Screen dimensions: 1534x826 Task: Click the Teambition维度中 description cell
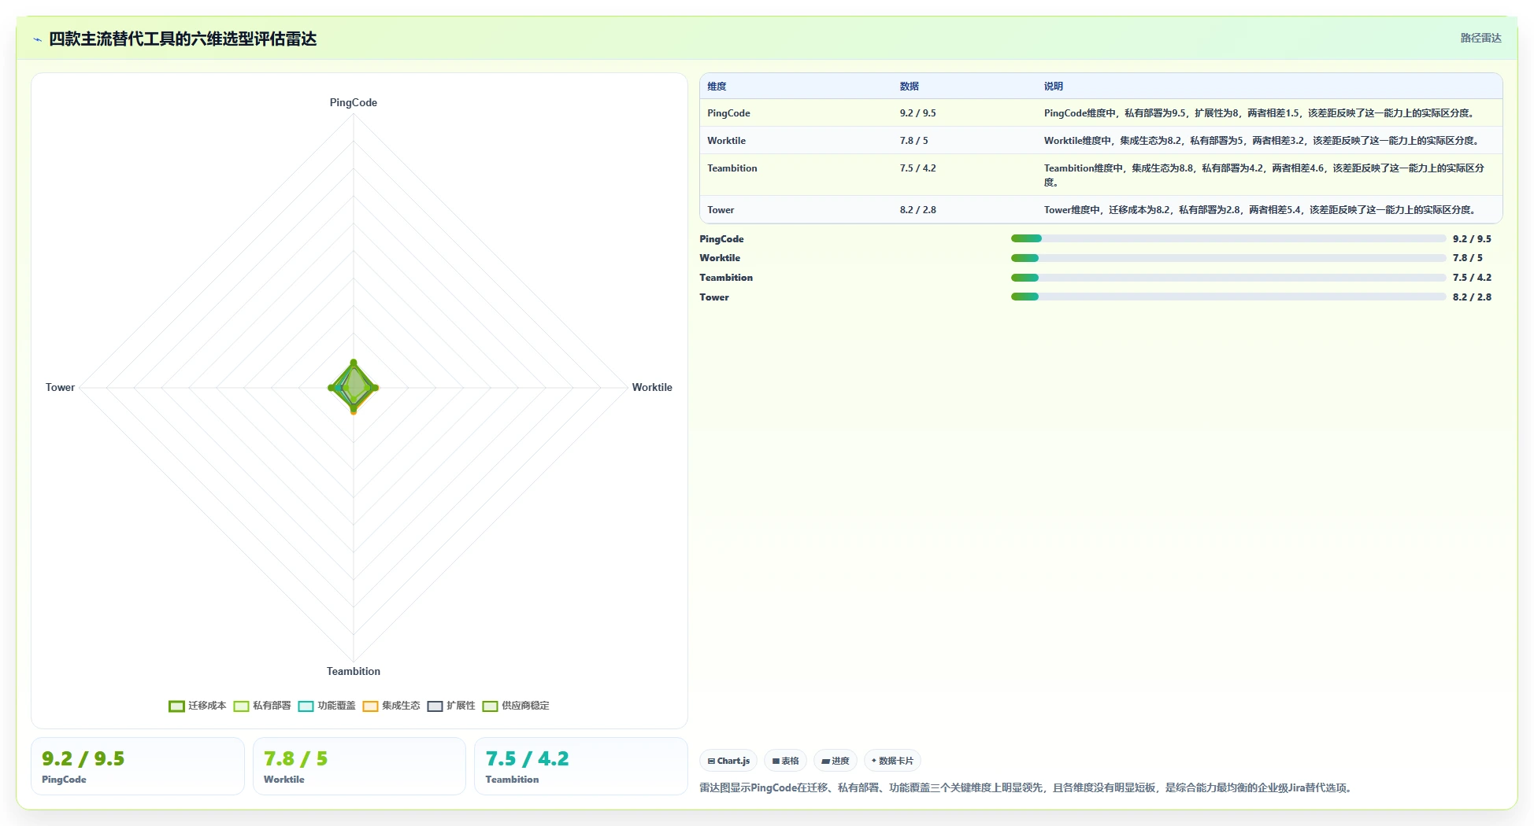pyautogui.click(x=1265, y=175)
